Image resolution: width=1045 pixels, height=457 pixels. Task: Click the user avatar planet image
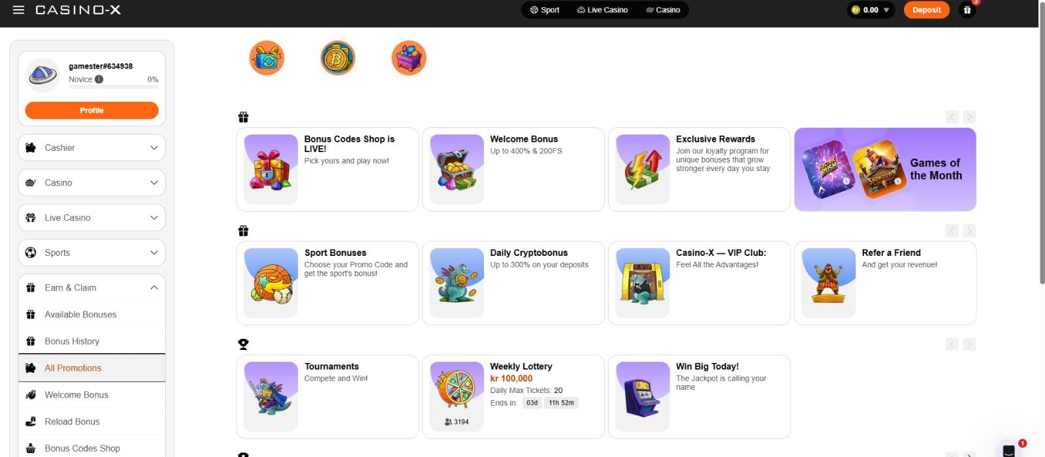click(43, 74)
